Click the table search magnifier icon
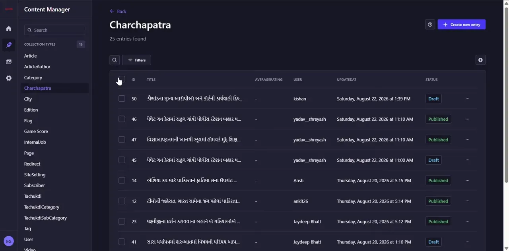Viewport: 509px width, 251px height. click(x=115, y=60)
